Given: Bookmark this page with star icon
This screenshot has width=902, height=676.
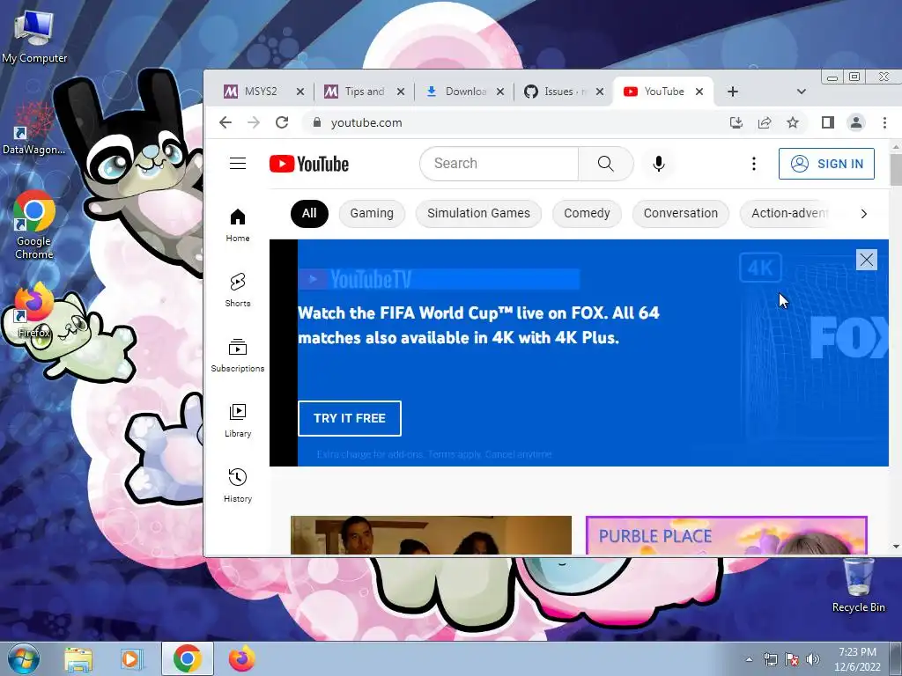Looking at the screenshot, I should pyautogui.click(x=793, y=122).
